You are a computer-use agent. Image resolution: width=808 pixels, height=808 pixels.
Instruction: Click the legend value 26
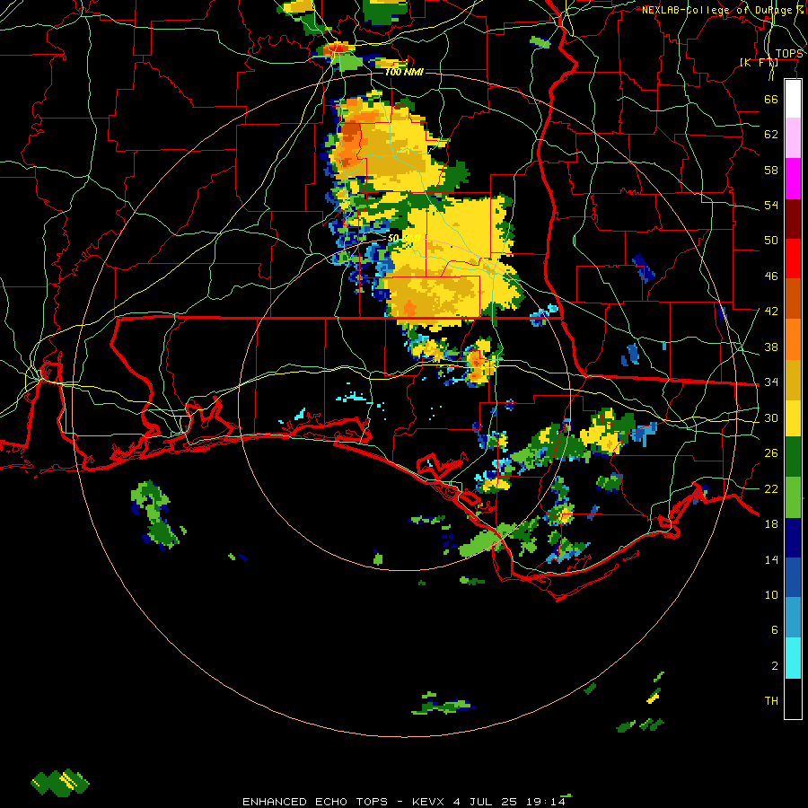[771, 453]
